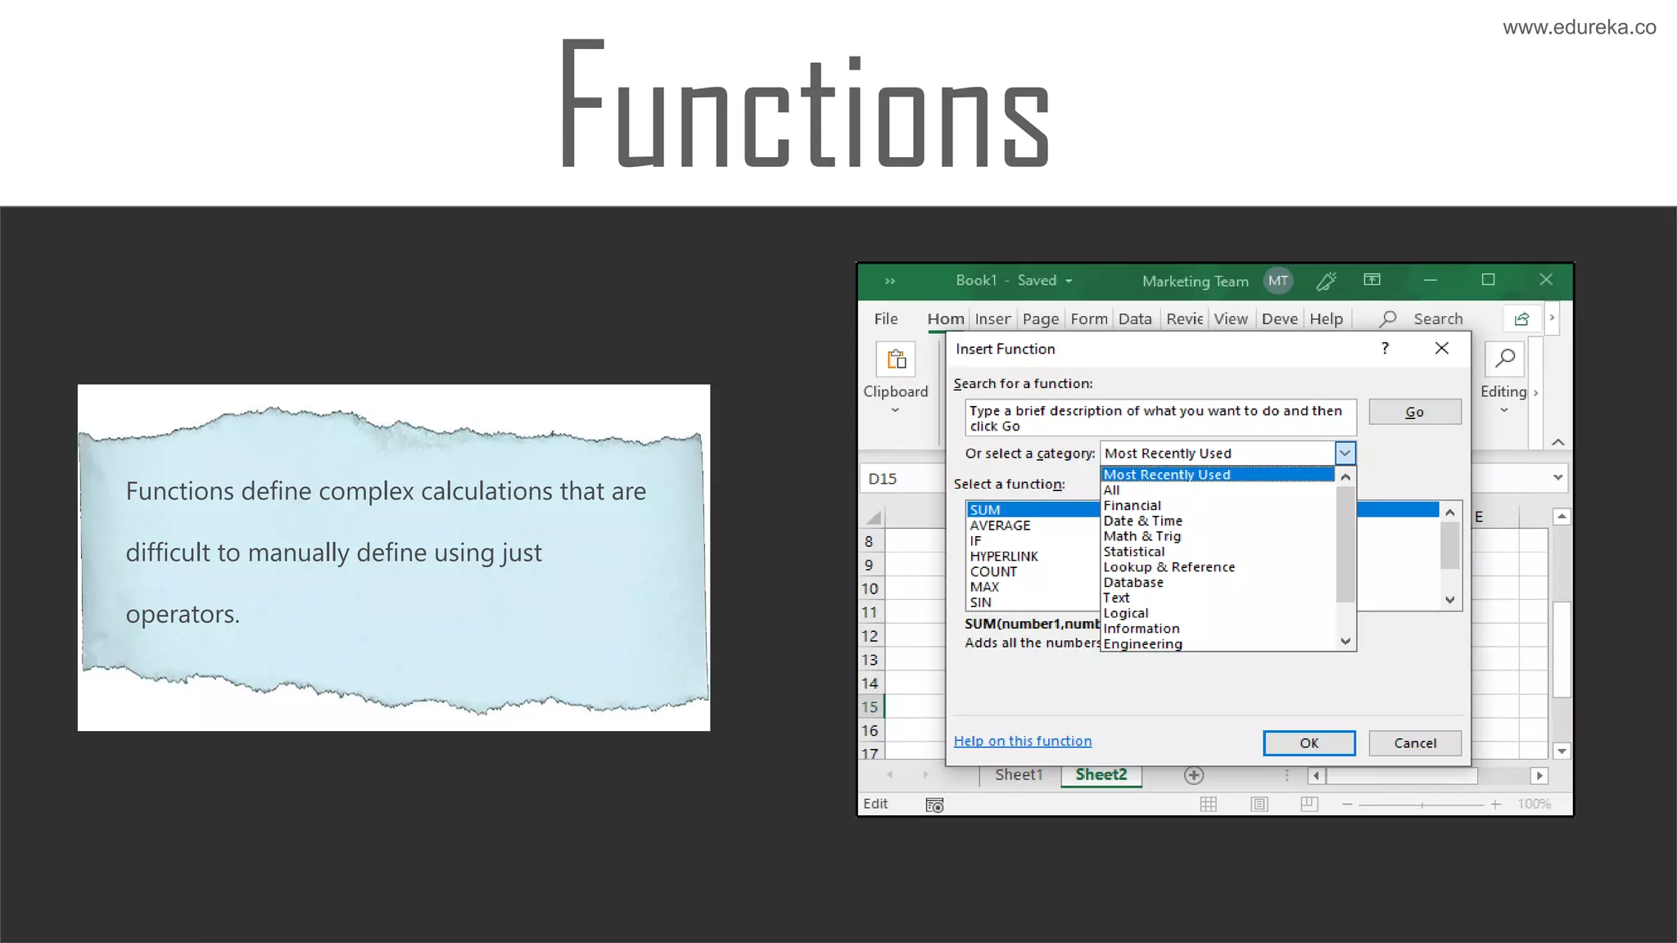Select Financial category option
Viewport: 1677px width, 943px height.
1218,505
